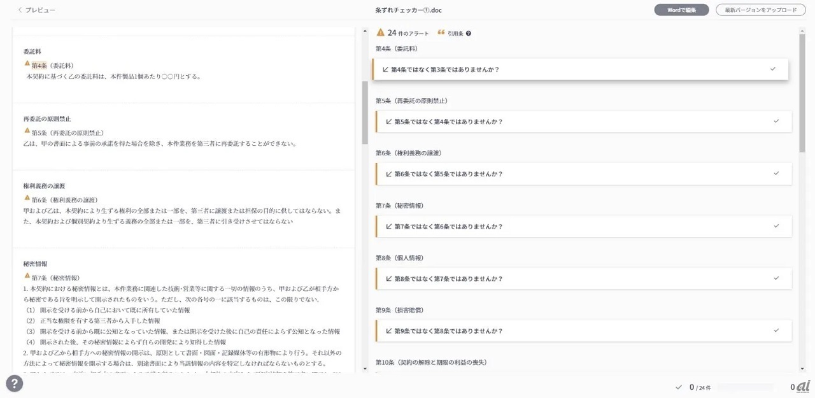The image size is (815, 398).
Task: Click warning icon beside 第7条（秘密情報）
Action: click(27, 276)
